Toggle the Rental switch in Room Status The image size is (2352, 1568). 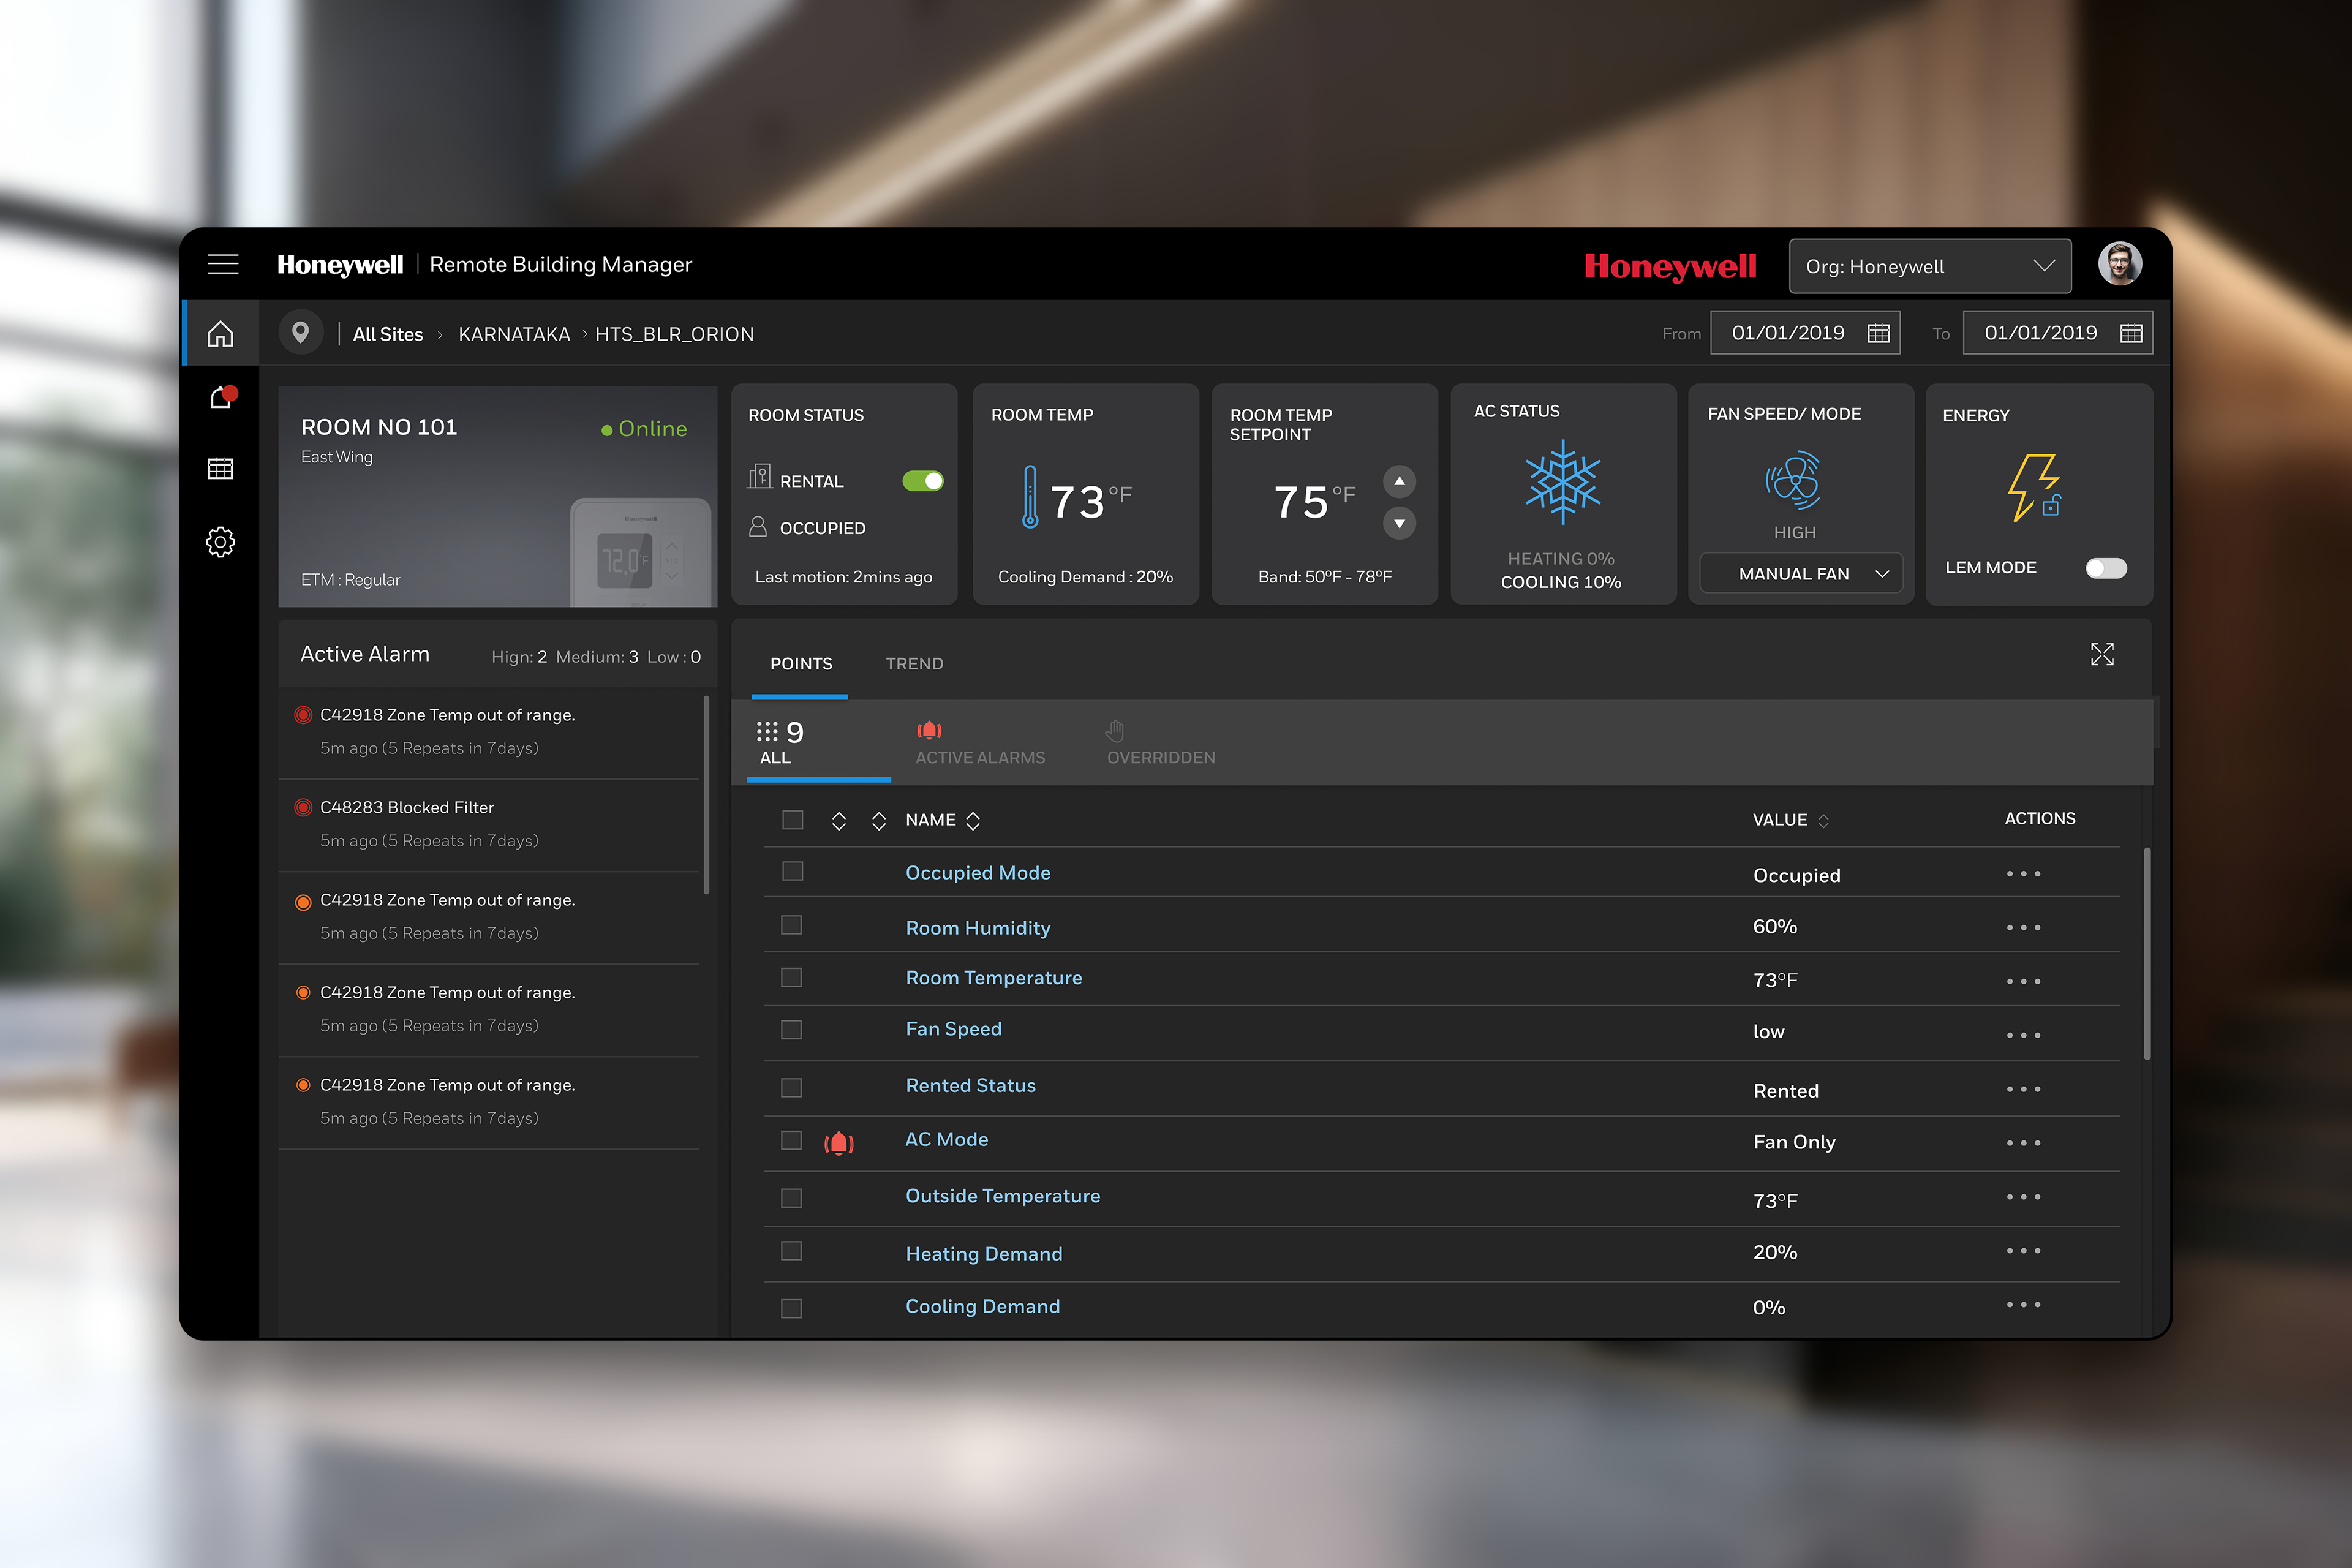point(922,480)
